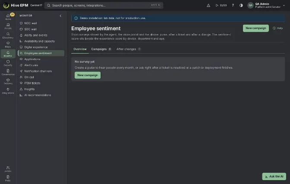Viewport: 290px width, 184px height.
Task: Open the Help section in rail
Action: [x=8, y=178]
